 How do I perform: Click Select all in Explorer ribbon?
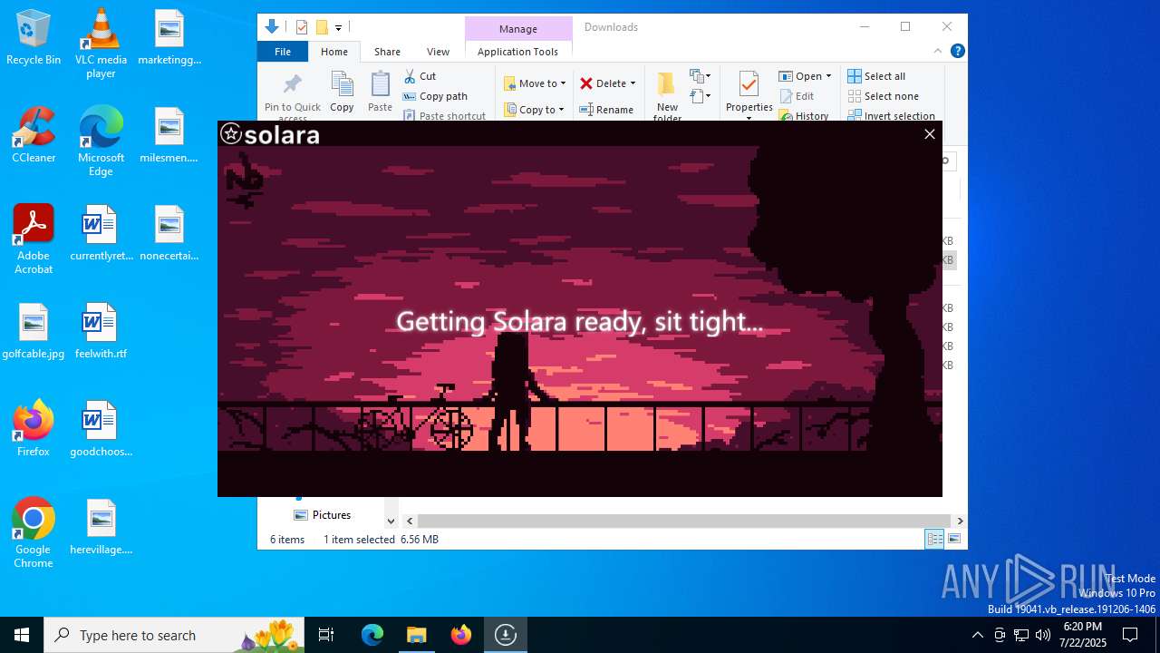[x=876, y=76]
